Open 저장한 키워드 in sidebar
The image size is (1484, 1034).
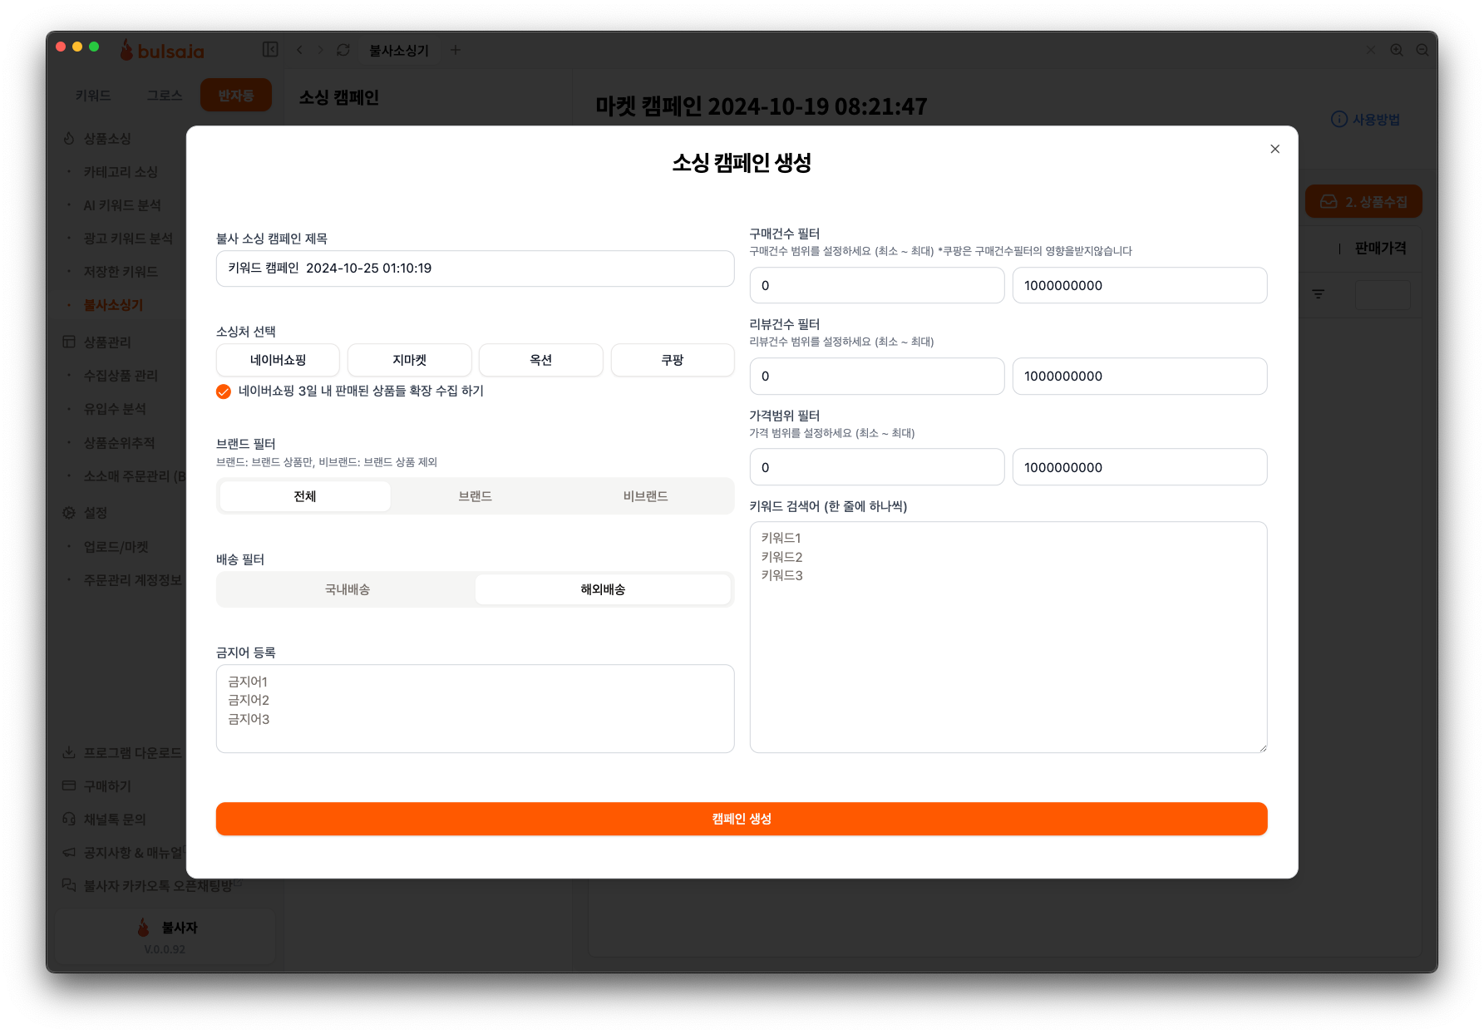[121, 272]
